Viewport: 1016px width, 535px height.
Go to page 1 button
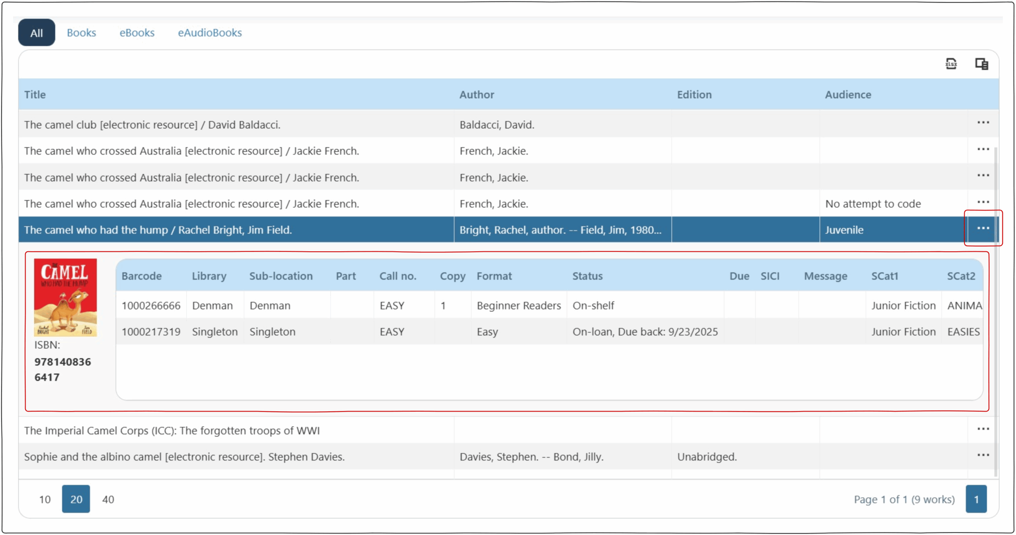pyautogui.click(x=976, y=499)
